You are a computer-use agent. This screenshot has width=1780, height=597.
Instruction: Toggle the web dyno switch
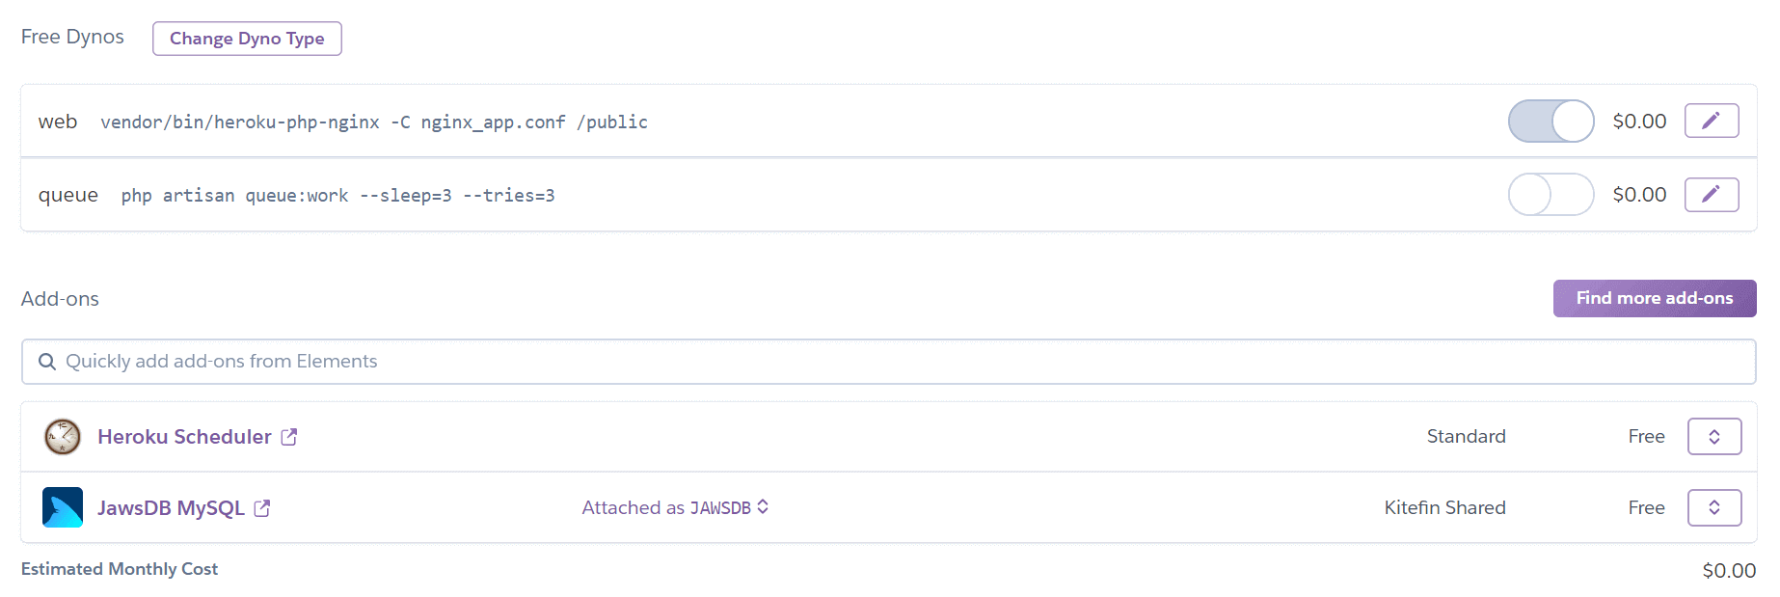1551,122
